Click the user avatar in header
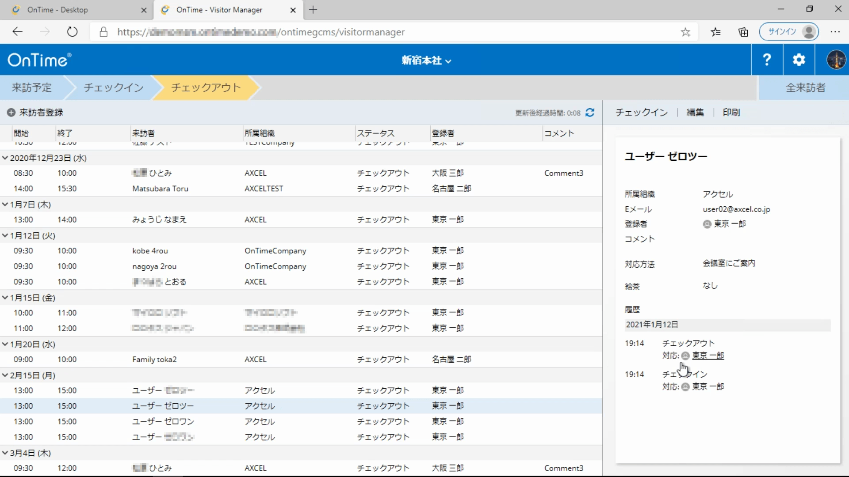Image resolution: width=849 pixels, height=477 pixels. tap(836, 60)
